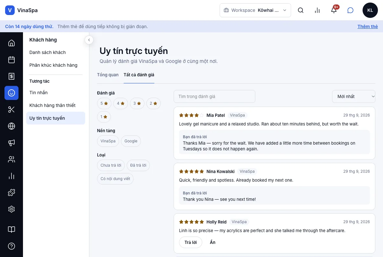Viewport: 383px width, 257px height.
Task: Toggle the 'Đã trả lời' filter
Action: pos(139,165)
